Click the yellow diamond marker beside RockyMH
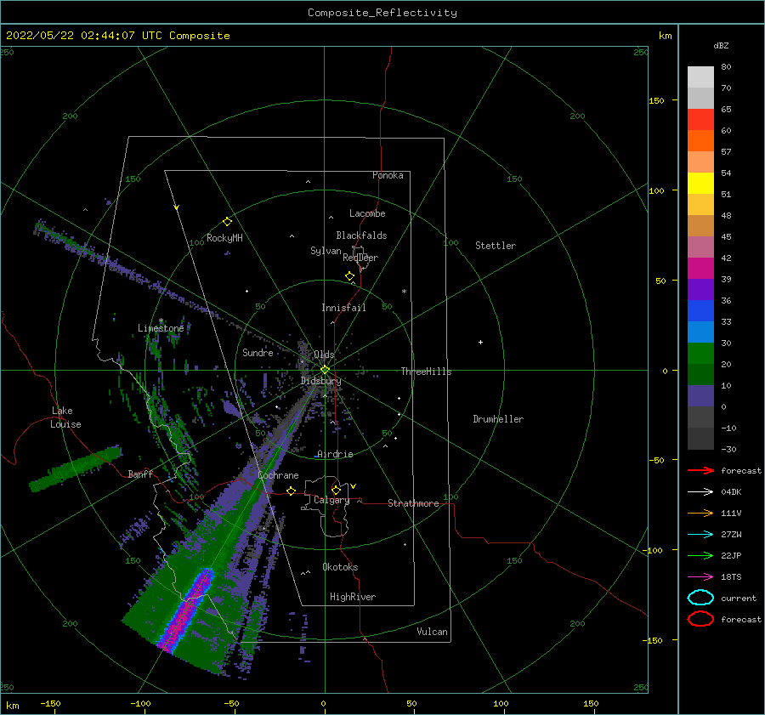The image size is (765, 715). coord(227,222)
